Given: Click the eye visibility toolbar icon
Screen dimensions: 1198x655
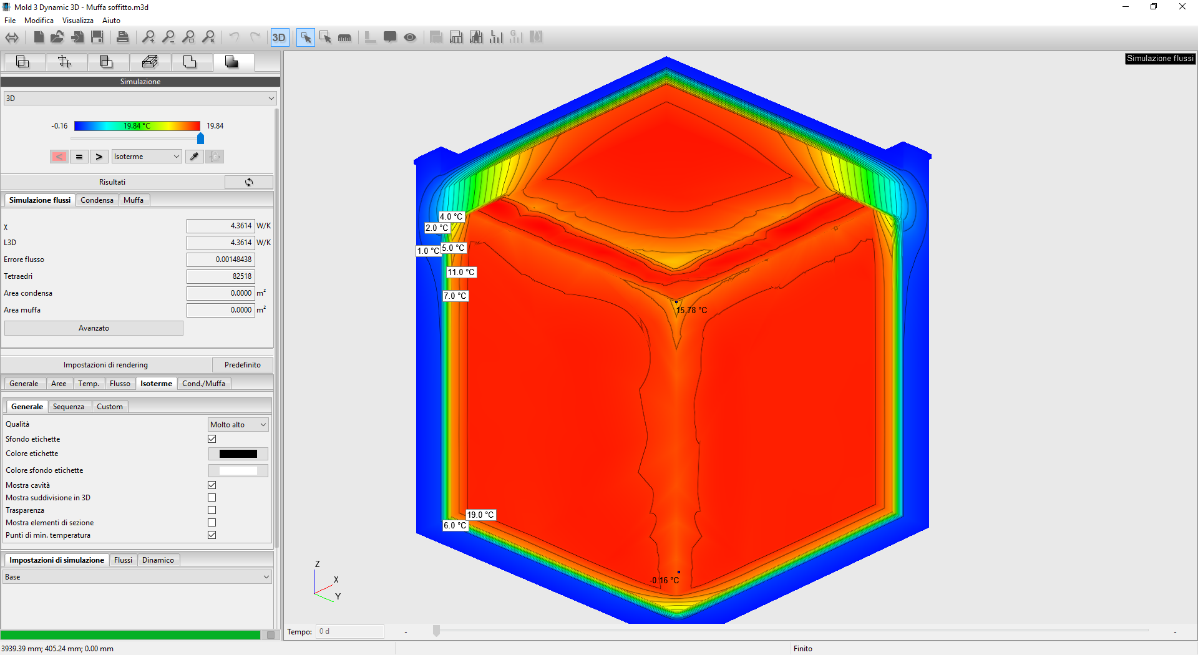Looking at the screenshot, I should tap(410, 37).
